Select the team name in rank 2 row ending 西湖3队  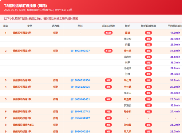[22, 51]
